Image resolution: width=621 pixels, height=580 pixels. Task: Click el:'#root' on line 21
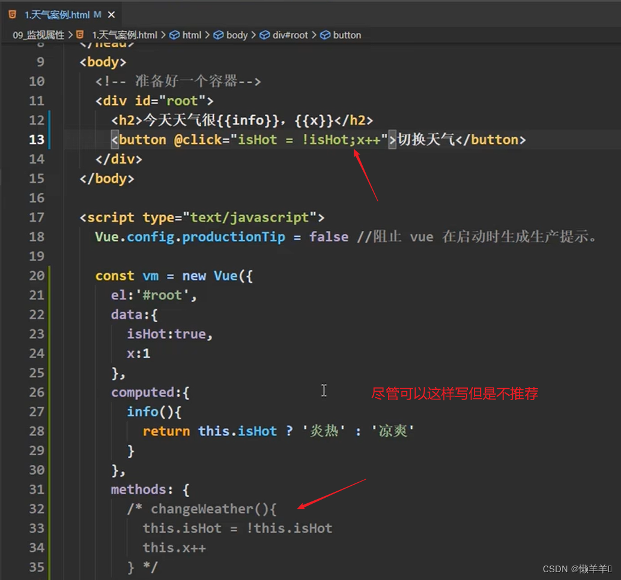[150, 295]
